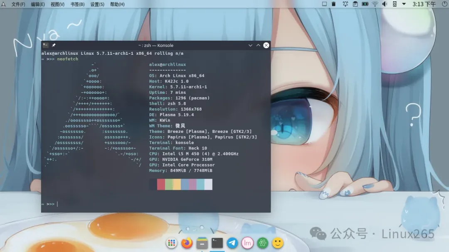Open the Konsole window menu icon in its title bar

coord(46,45)
